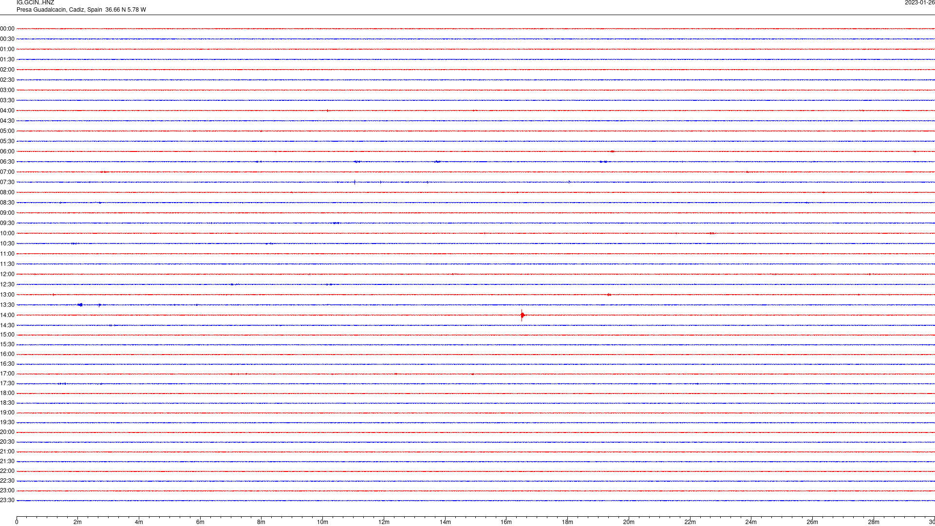This screenshot has width=935, height=526.
Task: Select the 03:00 row label
Action: (x=7, y=90)
